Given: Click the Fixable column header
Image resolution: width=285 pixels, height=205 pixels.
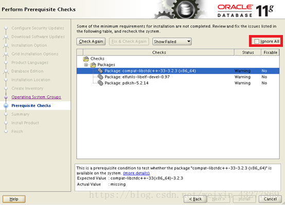Looking at the screenshot, I should pyautogui.click(x=271, y=53).
